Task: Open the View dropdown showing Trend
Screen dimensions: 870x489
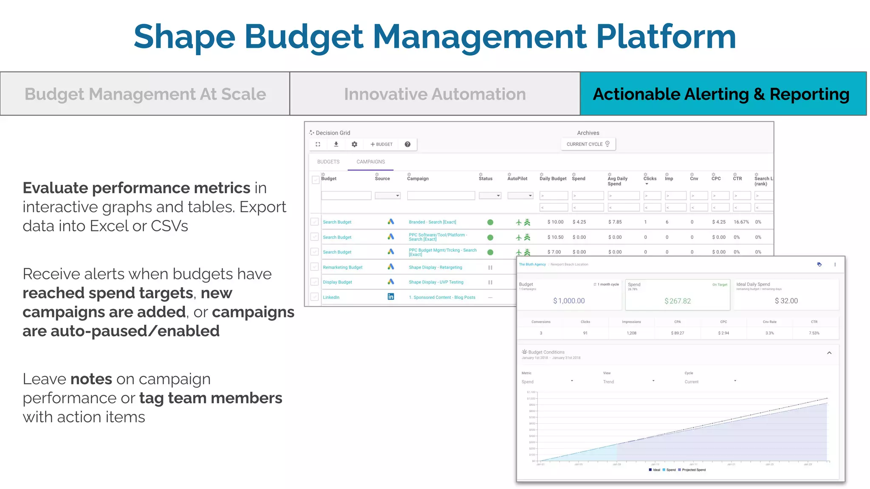Action: 629,382
